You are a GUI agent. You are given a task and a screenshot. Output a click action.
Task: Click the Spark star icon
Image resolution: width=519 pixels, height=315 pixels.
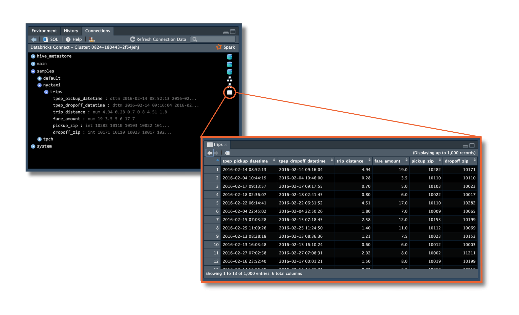219,47
